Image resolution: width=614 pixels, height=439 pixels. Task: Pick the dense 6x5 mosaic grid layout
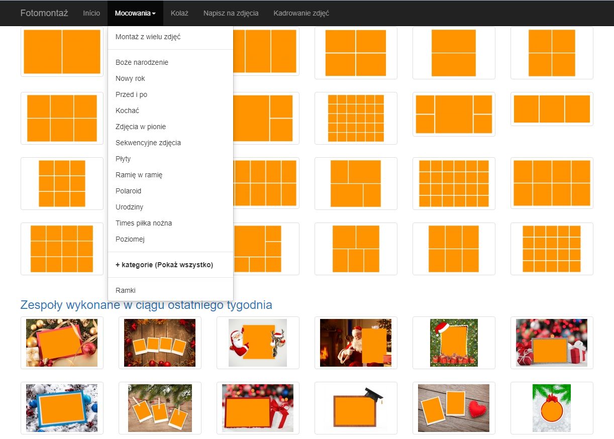tap(356, 118)
